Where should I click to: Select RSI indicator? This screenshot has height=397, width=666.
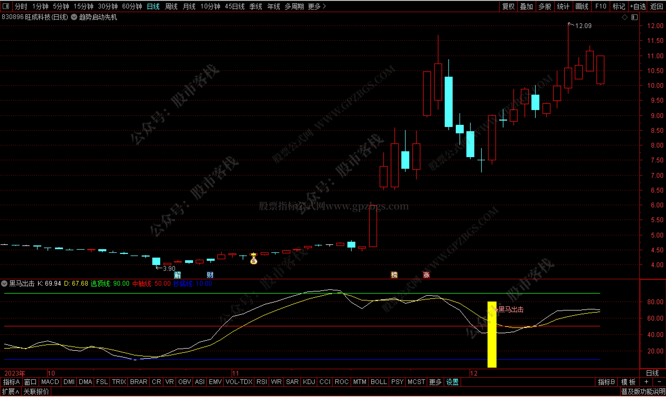click(262, 382)
